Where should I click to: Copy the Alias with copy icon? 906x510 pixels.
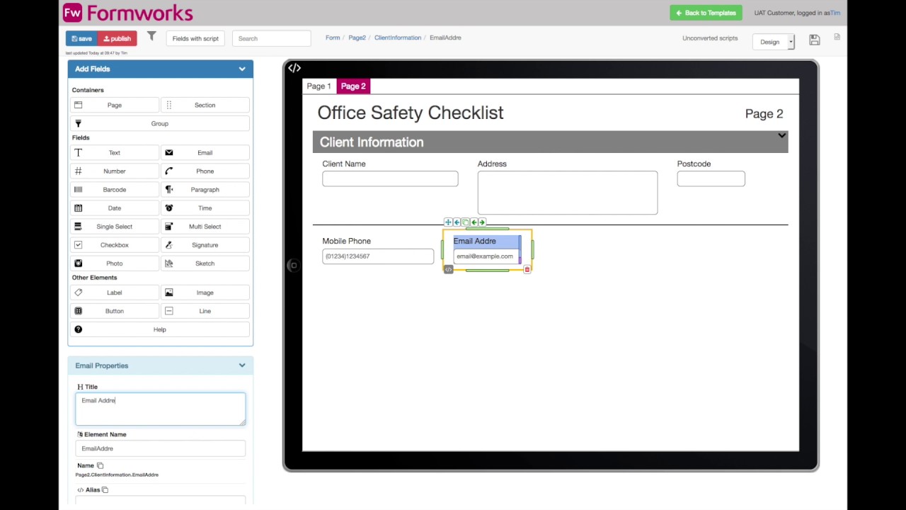point(105,489)
